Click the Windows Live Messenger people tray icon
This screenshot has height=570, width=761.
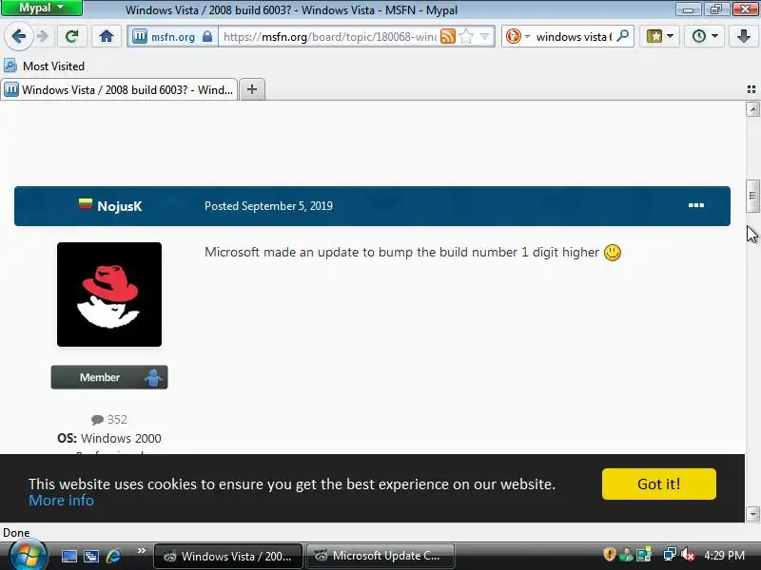627,554
